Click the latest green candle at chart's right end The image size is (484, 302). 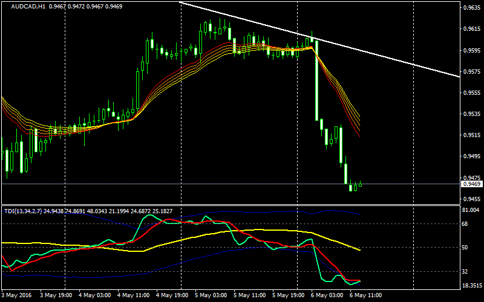360,185
